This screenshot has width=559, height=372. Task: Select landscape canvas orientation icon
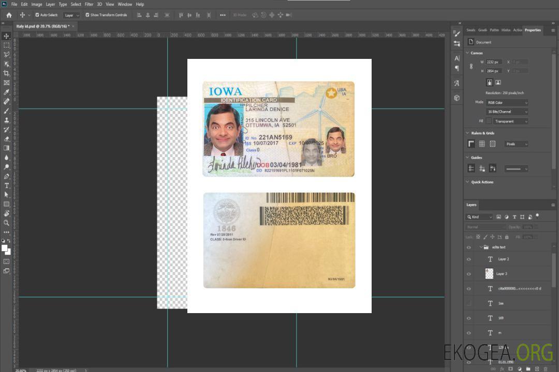point(498,82)
